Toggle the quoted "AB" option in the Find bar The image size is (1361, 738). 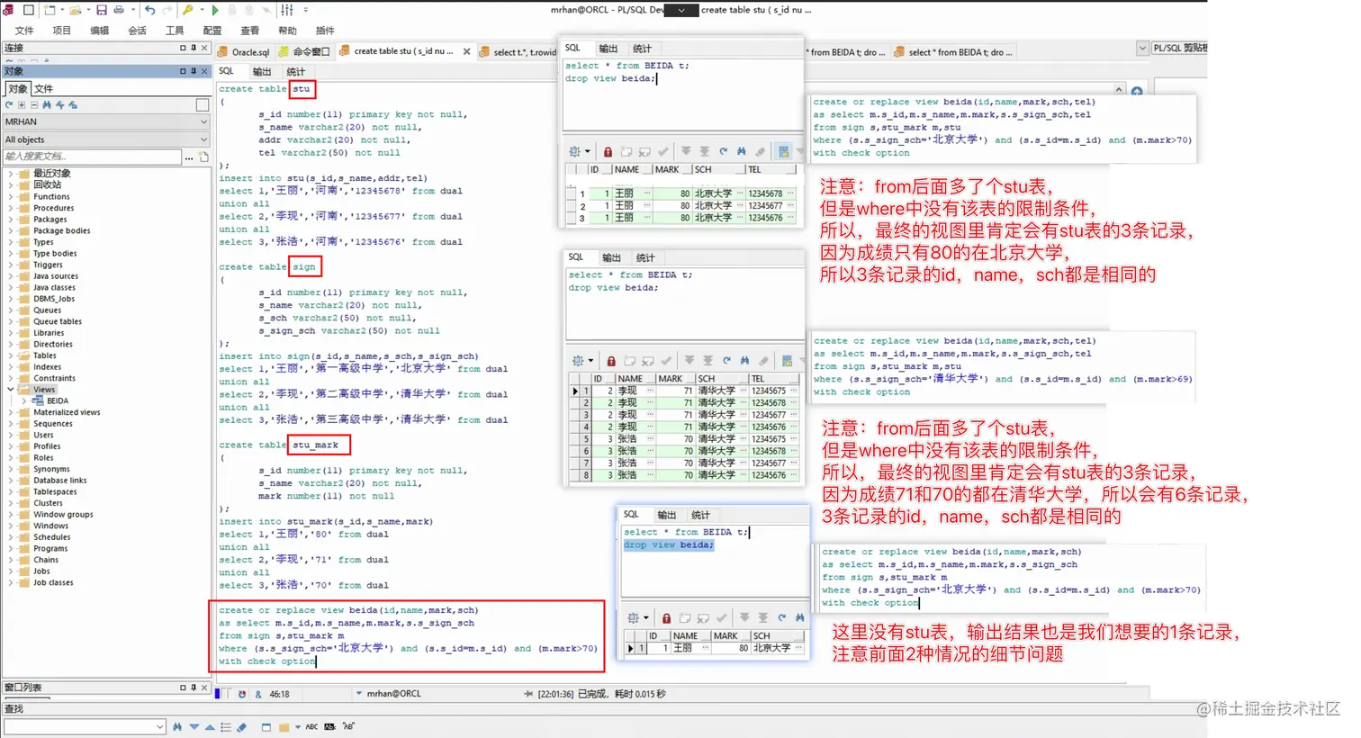point(348,726)
